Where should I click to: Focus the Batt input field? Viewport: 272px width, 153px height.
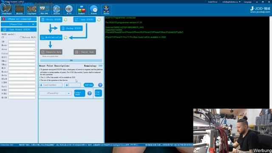[22, 86]
